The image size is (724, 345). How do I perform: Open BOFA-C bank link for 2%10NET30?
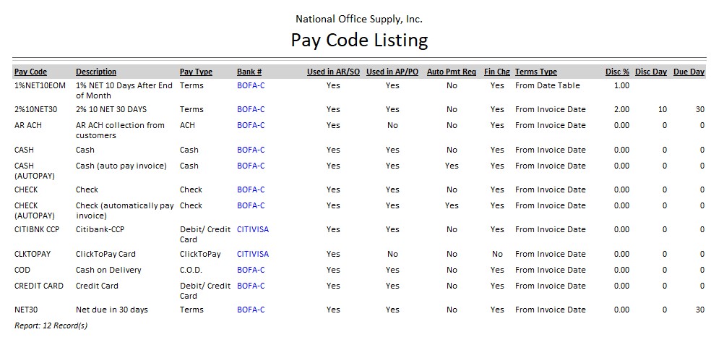[x=251, y=109]
